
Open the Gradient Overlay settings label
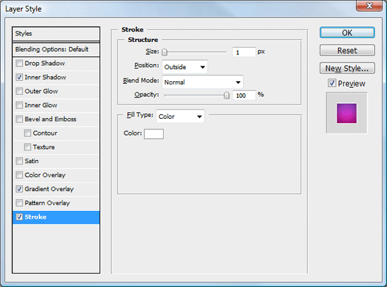pos(49,189)
